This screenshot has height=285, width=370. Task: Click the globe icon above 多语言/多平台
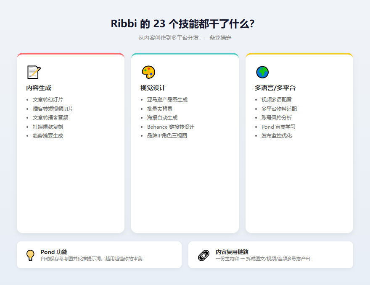click(262, 72)
